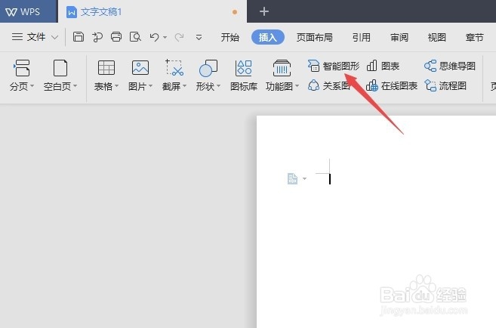Click the 图片 picture icon
This screenshot has width=496, height=328.
click(x=140, y=68)
